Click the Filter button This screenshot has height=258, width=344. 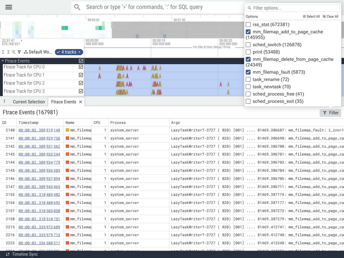point(331,113)
